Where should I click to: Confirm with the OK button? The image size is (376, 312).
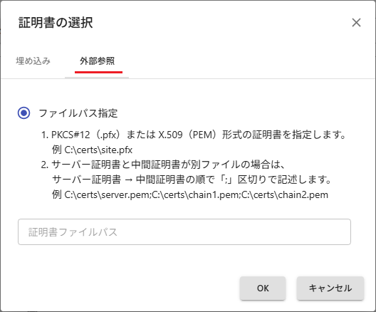click(263, 288)
